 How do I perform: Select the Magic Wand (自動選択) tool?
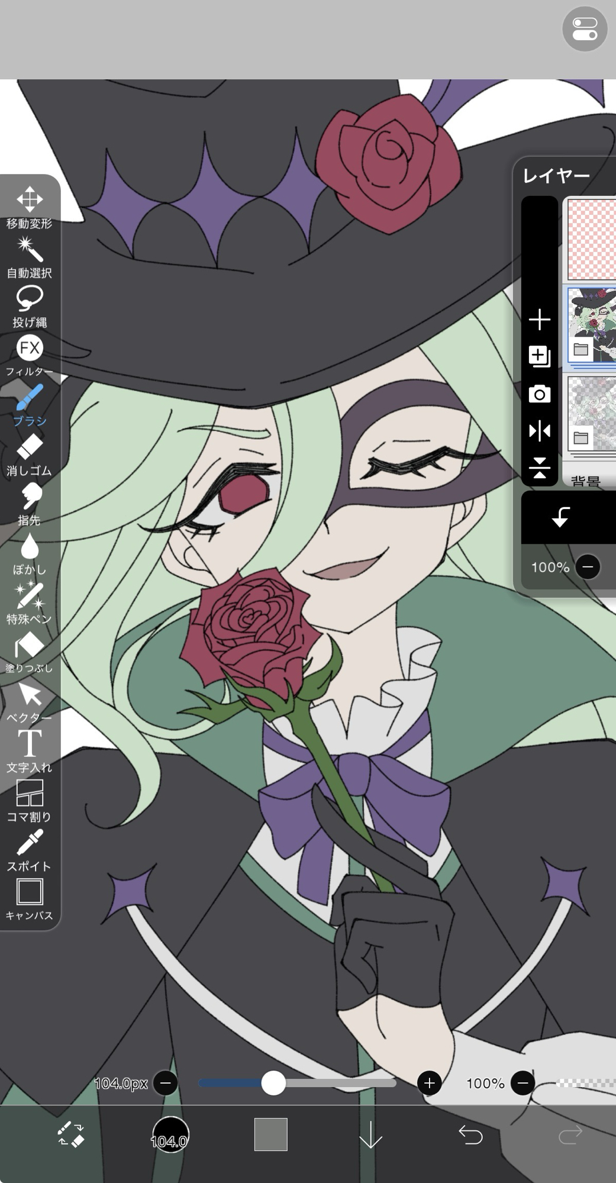pyautogui.click(x=29, y=256)
